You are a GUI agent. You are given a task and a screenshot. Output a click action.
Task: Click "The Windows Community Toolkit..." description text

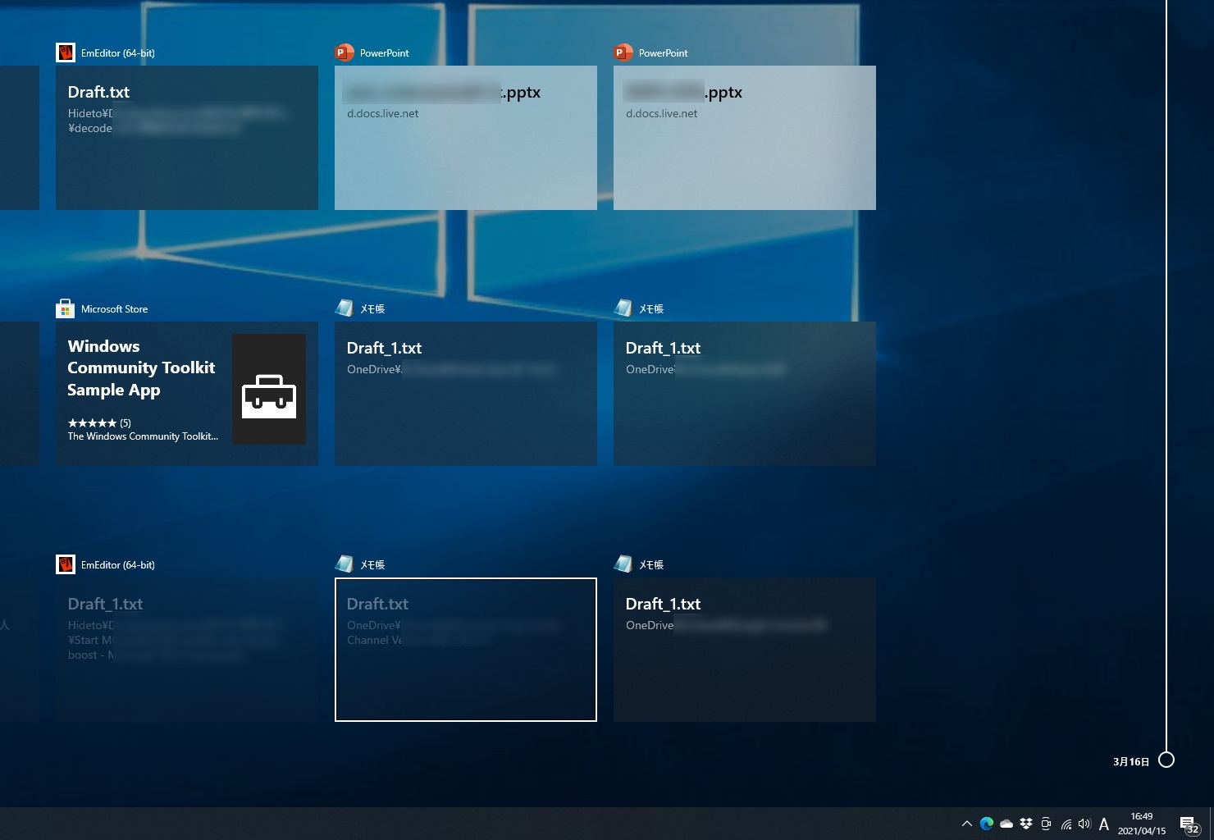[143, 436]
